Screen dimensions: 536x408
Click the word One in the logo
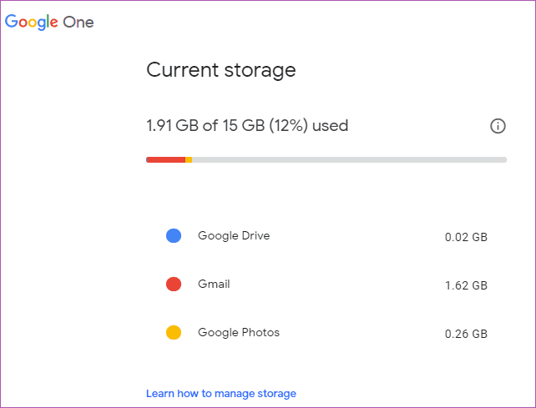(x=78, y=23)
